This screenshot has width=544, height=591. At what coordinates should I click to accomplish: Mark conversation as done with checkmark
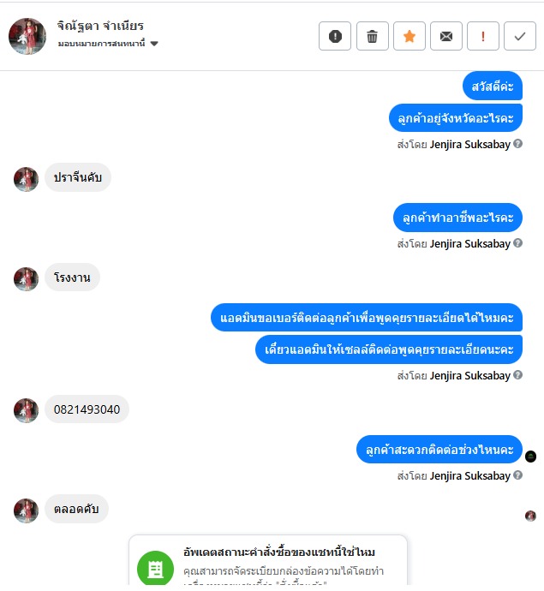(520, 36)
